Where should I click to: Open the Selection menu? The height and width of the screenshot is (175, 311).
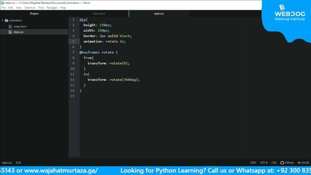pyautogui.click(x=30, y=8)
